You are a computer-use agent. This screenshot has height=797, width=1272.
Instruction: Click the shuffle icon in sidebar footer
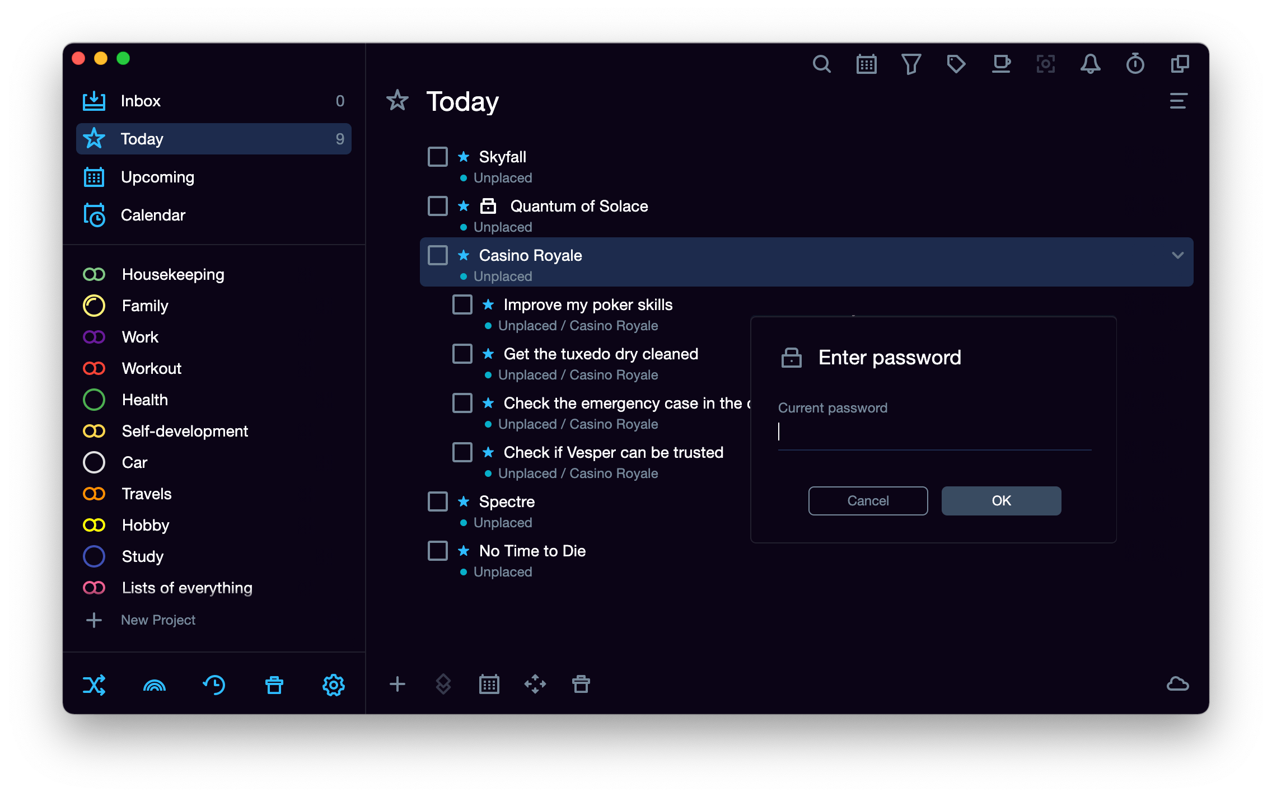coord(94,685)
